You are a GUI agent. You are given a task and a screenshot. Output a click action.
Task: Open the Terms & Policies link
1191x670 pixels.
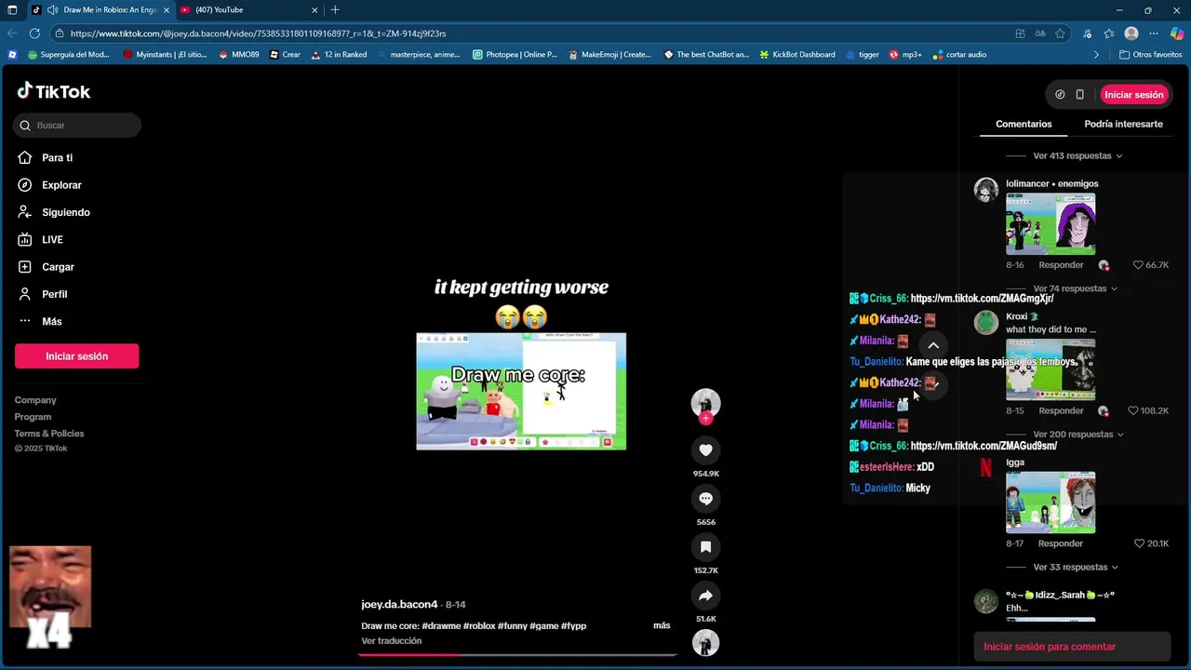(49, 434)
